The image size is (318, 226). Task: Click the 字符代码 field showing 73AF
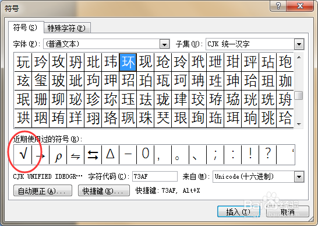tap(155, 176)
